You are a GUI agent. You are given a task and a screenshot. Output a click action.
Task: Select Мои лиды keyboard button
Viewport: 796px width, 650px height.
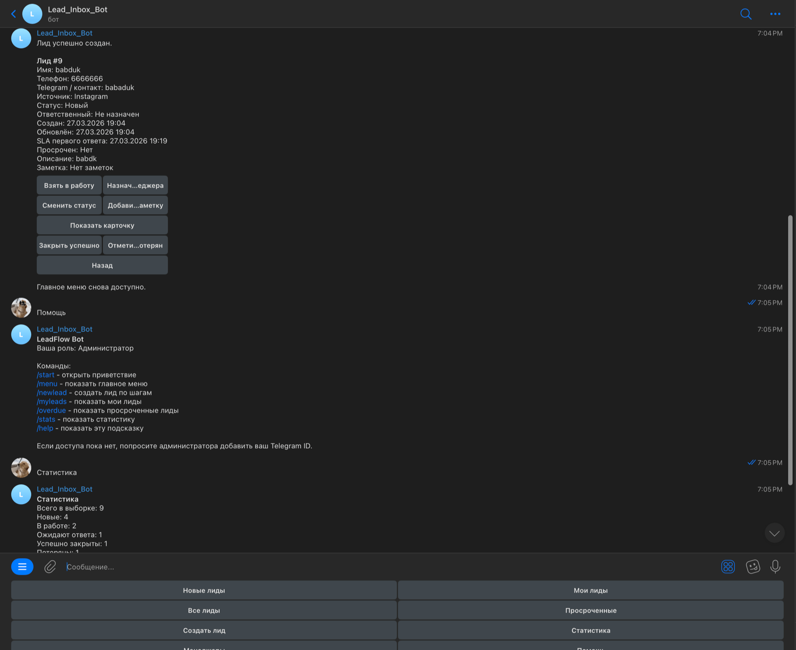coord(591,590)
